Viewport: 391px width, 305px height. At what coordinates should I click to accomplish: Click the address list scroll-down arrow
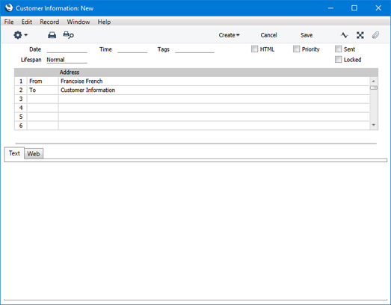click(x=374, y=125)
